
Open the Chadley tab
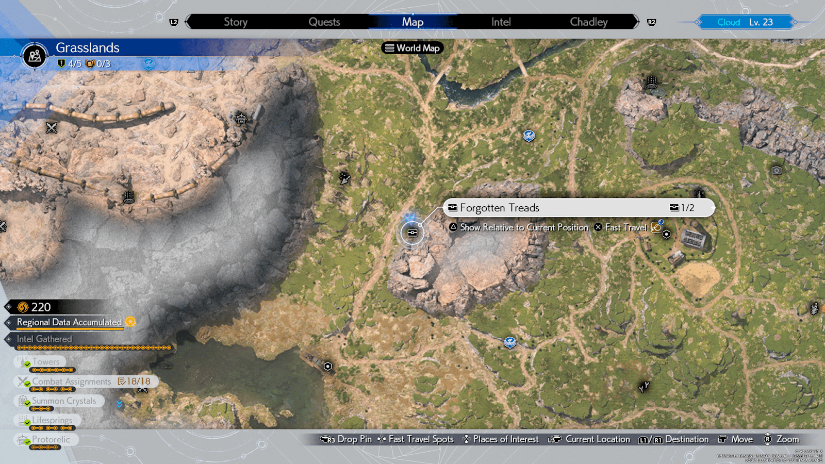(588, 22)
